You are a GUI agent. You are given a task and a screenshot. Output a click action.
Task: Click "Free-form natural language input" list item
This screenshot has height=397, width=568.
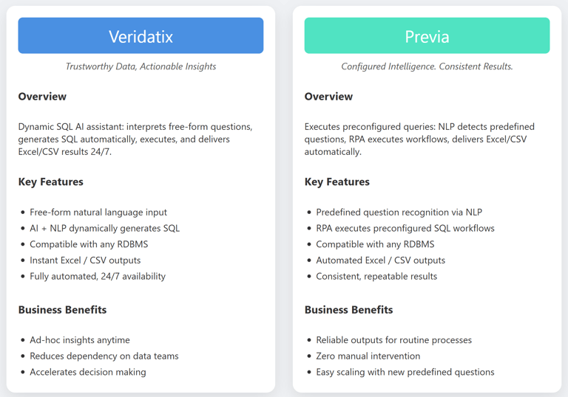[x=98, y=213]
